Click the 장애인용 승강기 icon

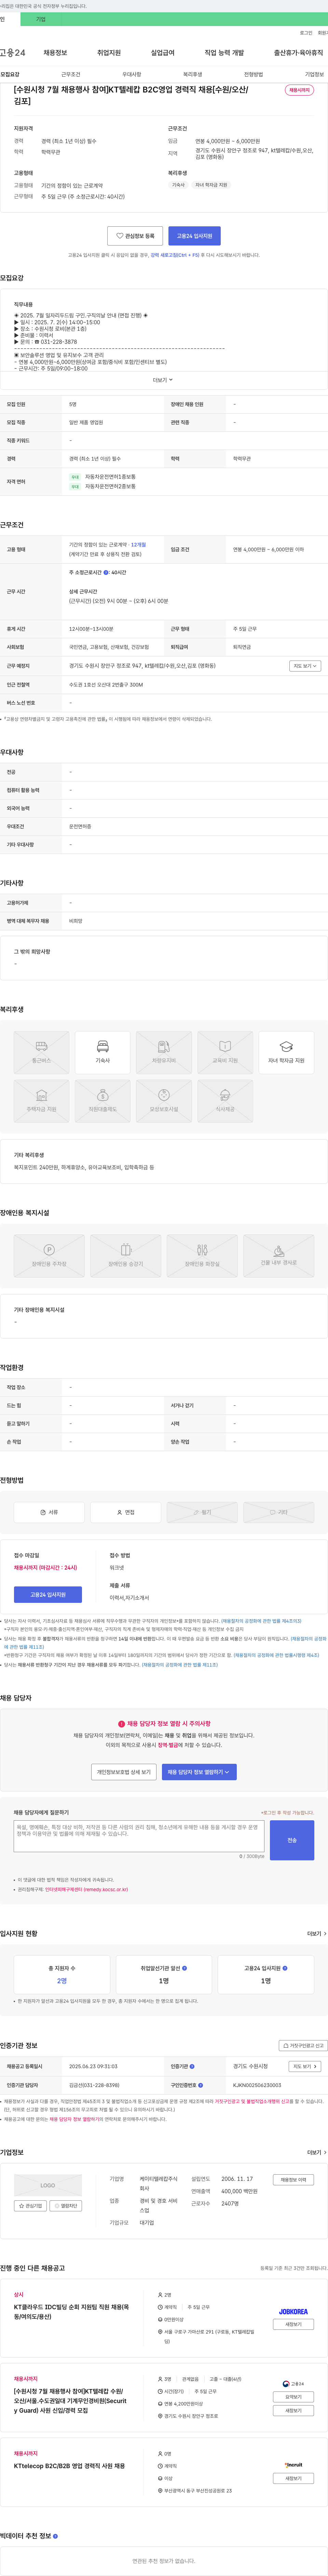126,1256
